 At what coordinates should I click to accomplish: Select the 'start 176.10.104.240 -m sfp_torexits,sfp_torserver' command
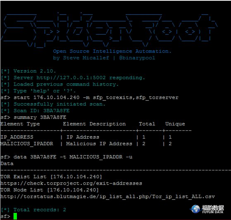(96, 97)
